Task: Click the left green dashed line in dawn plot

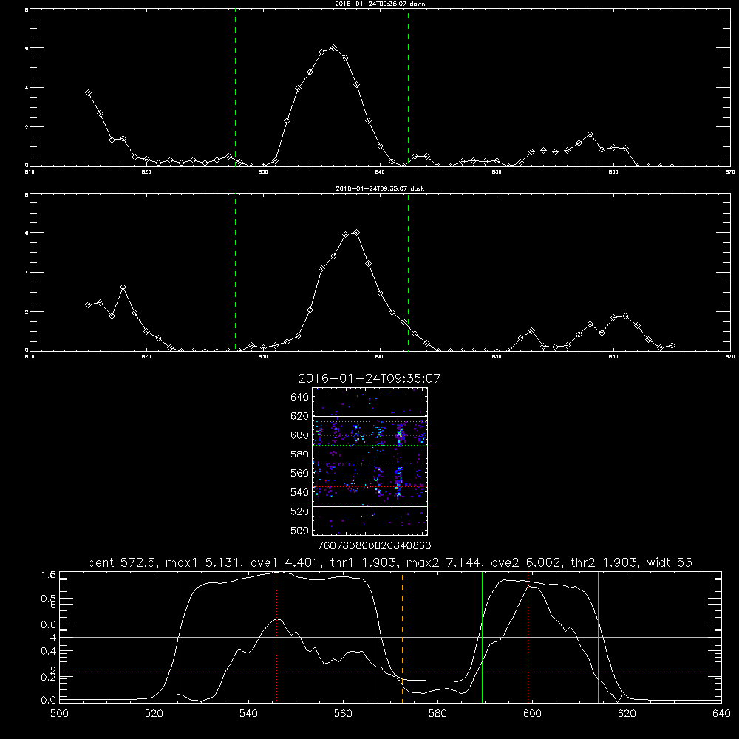Action: (235, 87)
